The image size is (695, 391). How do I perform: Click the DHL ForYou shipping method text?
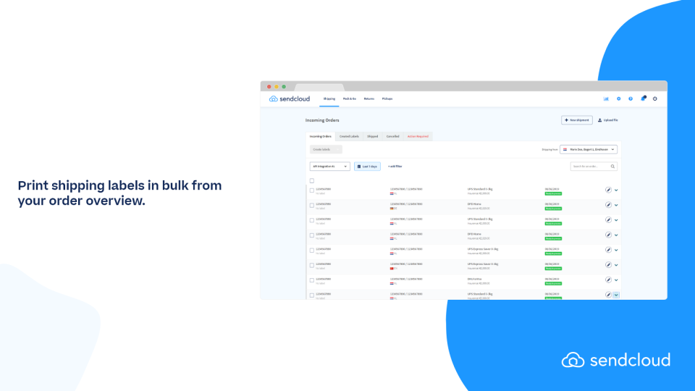pyautogui.click(x=474, y=279)
